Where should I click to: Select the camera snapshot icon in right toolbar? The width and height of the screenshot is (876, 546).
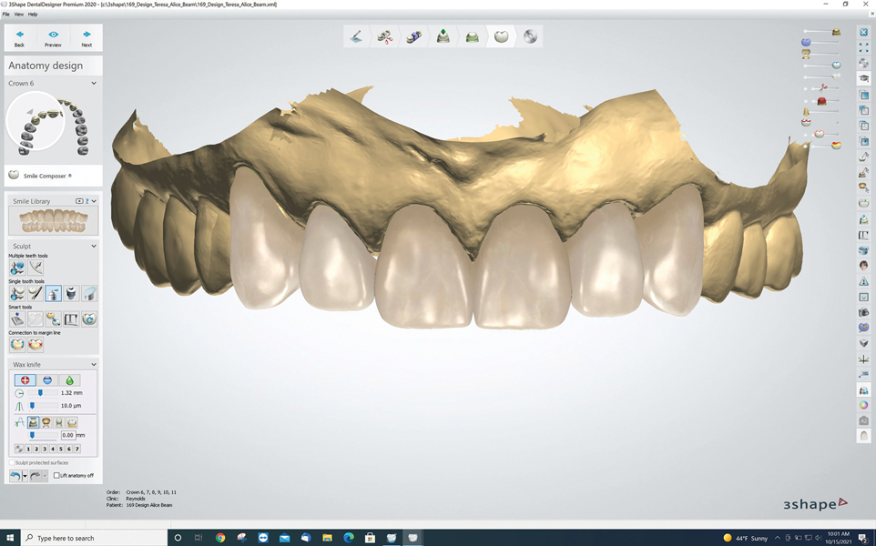[863, 312]
